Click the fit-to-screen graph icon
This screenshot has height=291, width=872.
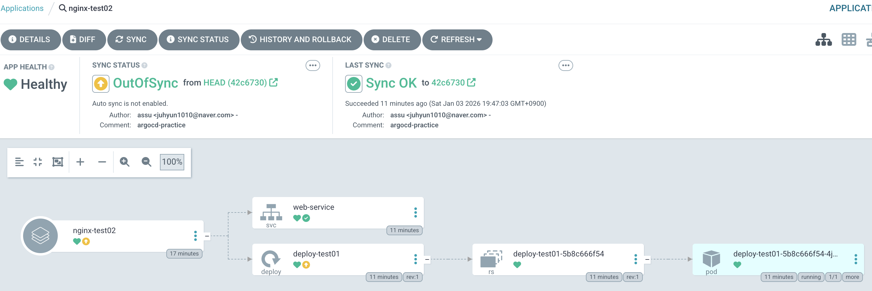pyautogui.click(x=57, y=162)
